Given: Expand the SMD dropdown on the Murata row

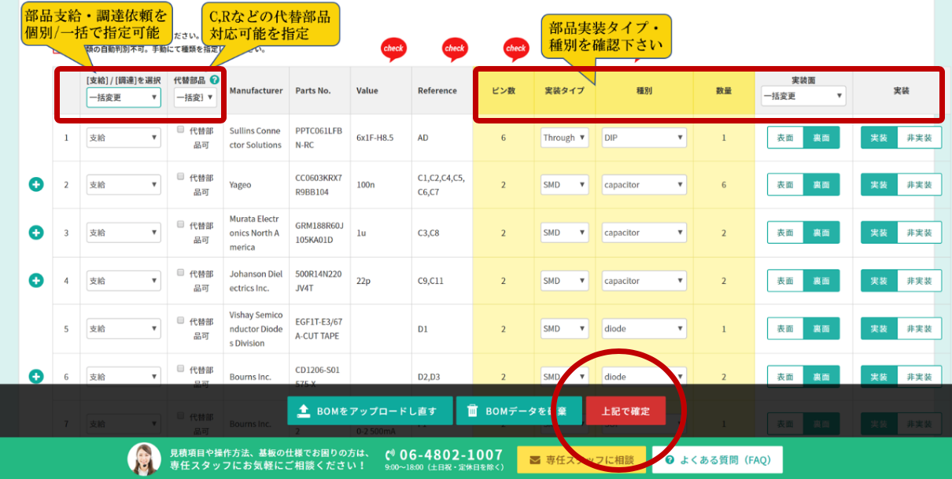Looking at the screenshot, I should click(565, 233).
